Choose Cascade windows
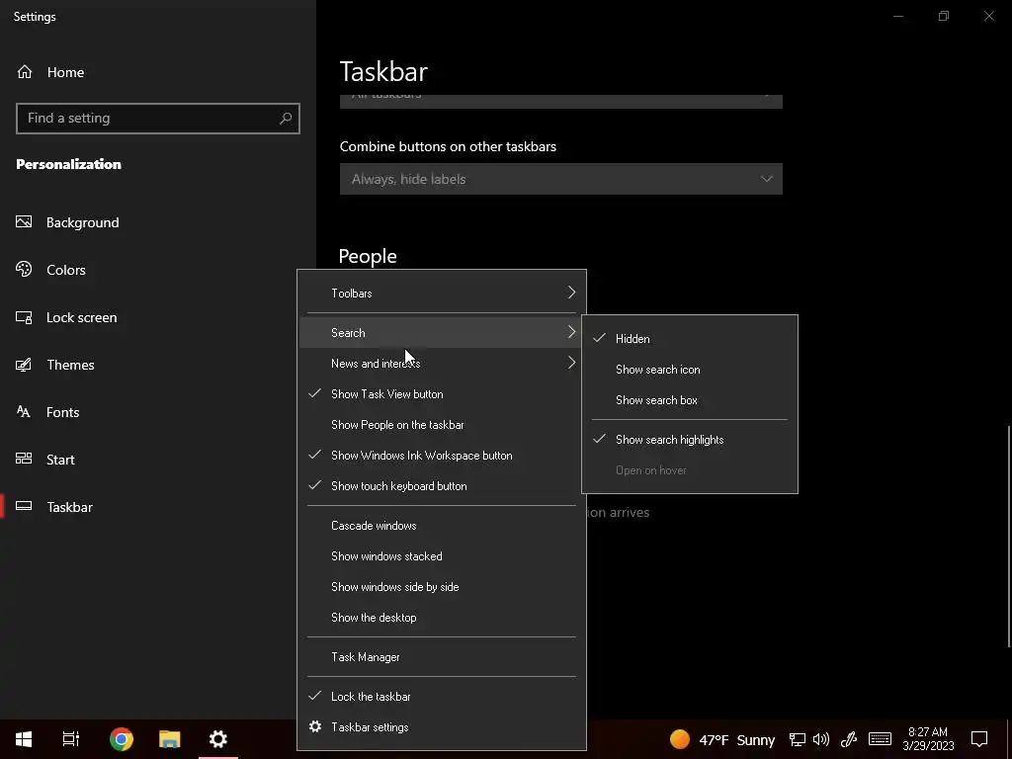Image resolution: width=1012 pixels, height=759 pixels. pos(442,526)
